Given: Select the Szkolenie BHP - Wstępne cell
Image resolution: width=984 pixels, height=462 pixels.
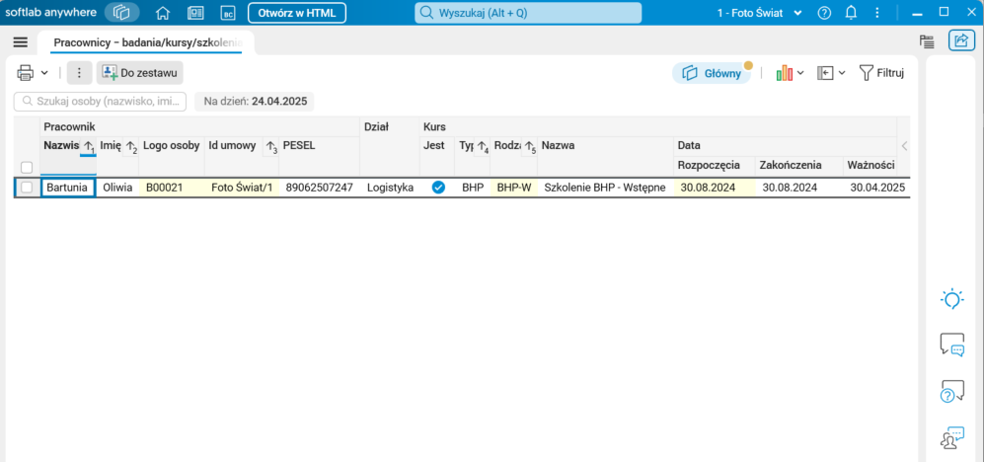Looking at the screenshot, I should point(605,187).
